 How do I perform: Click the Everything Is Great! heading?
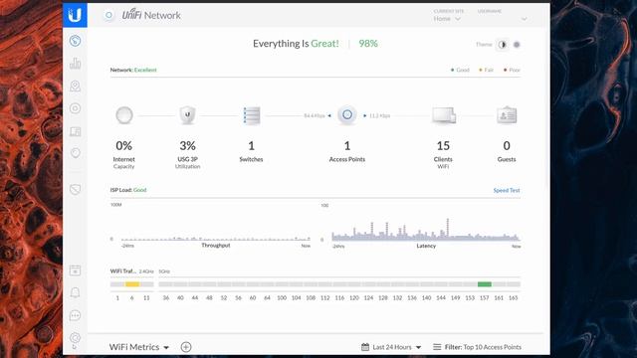[296, 44]
